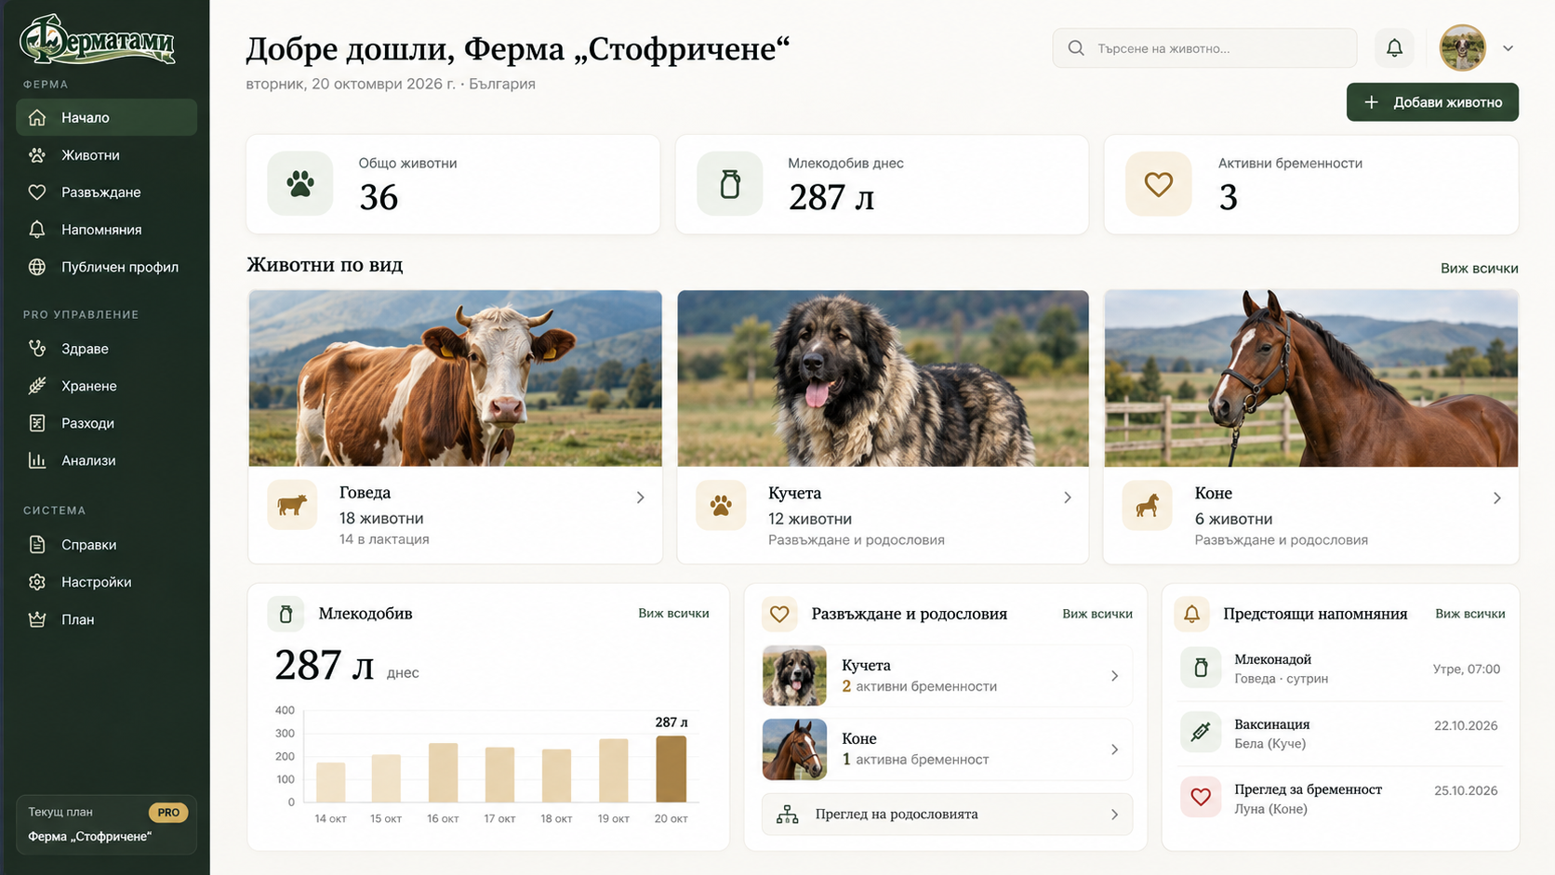Click the stethoscope icon for Здраве
The image size is (1555, 875).
pos(37,349)
